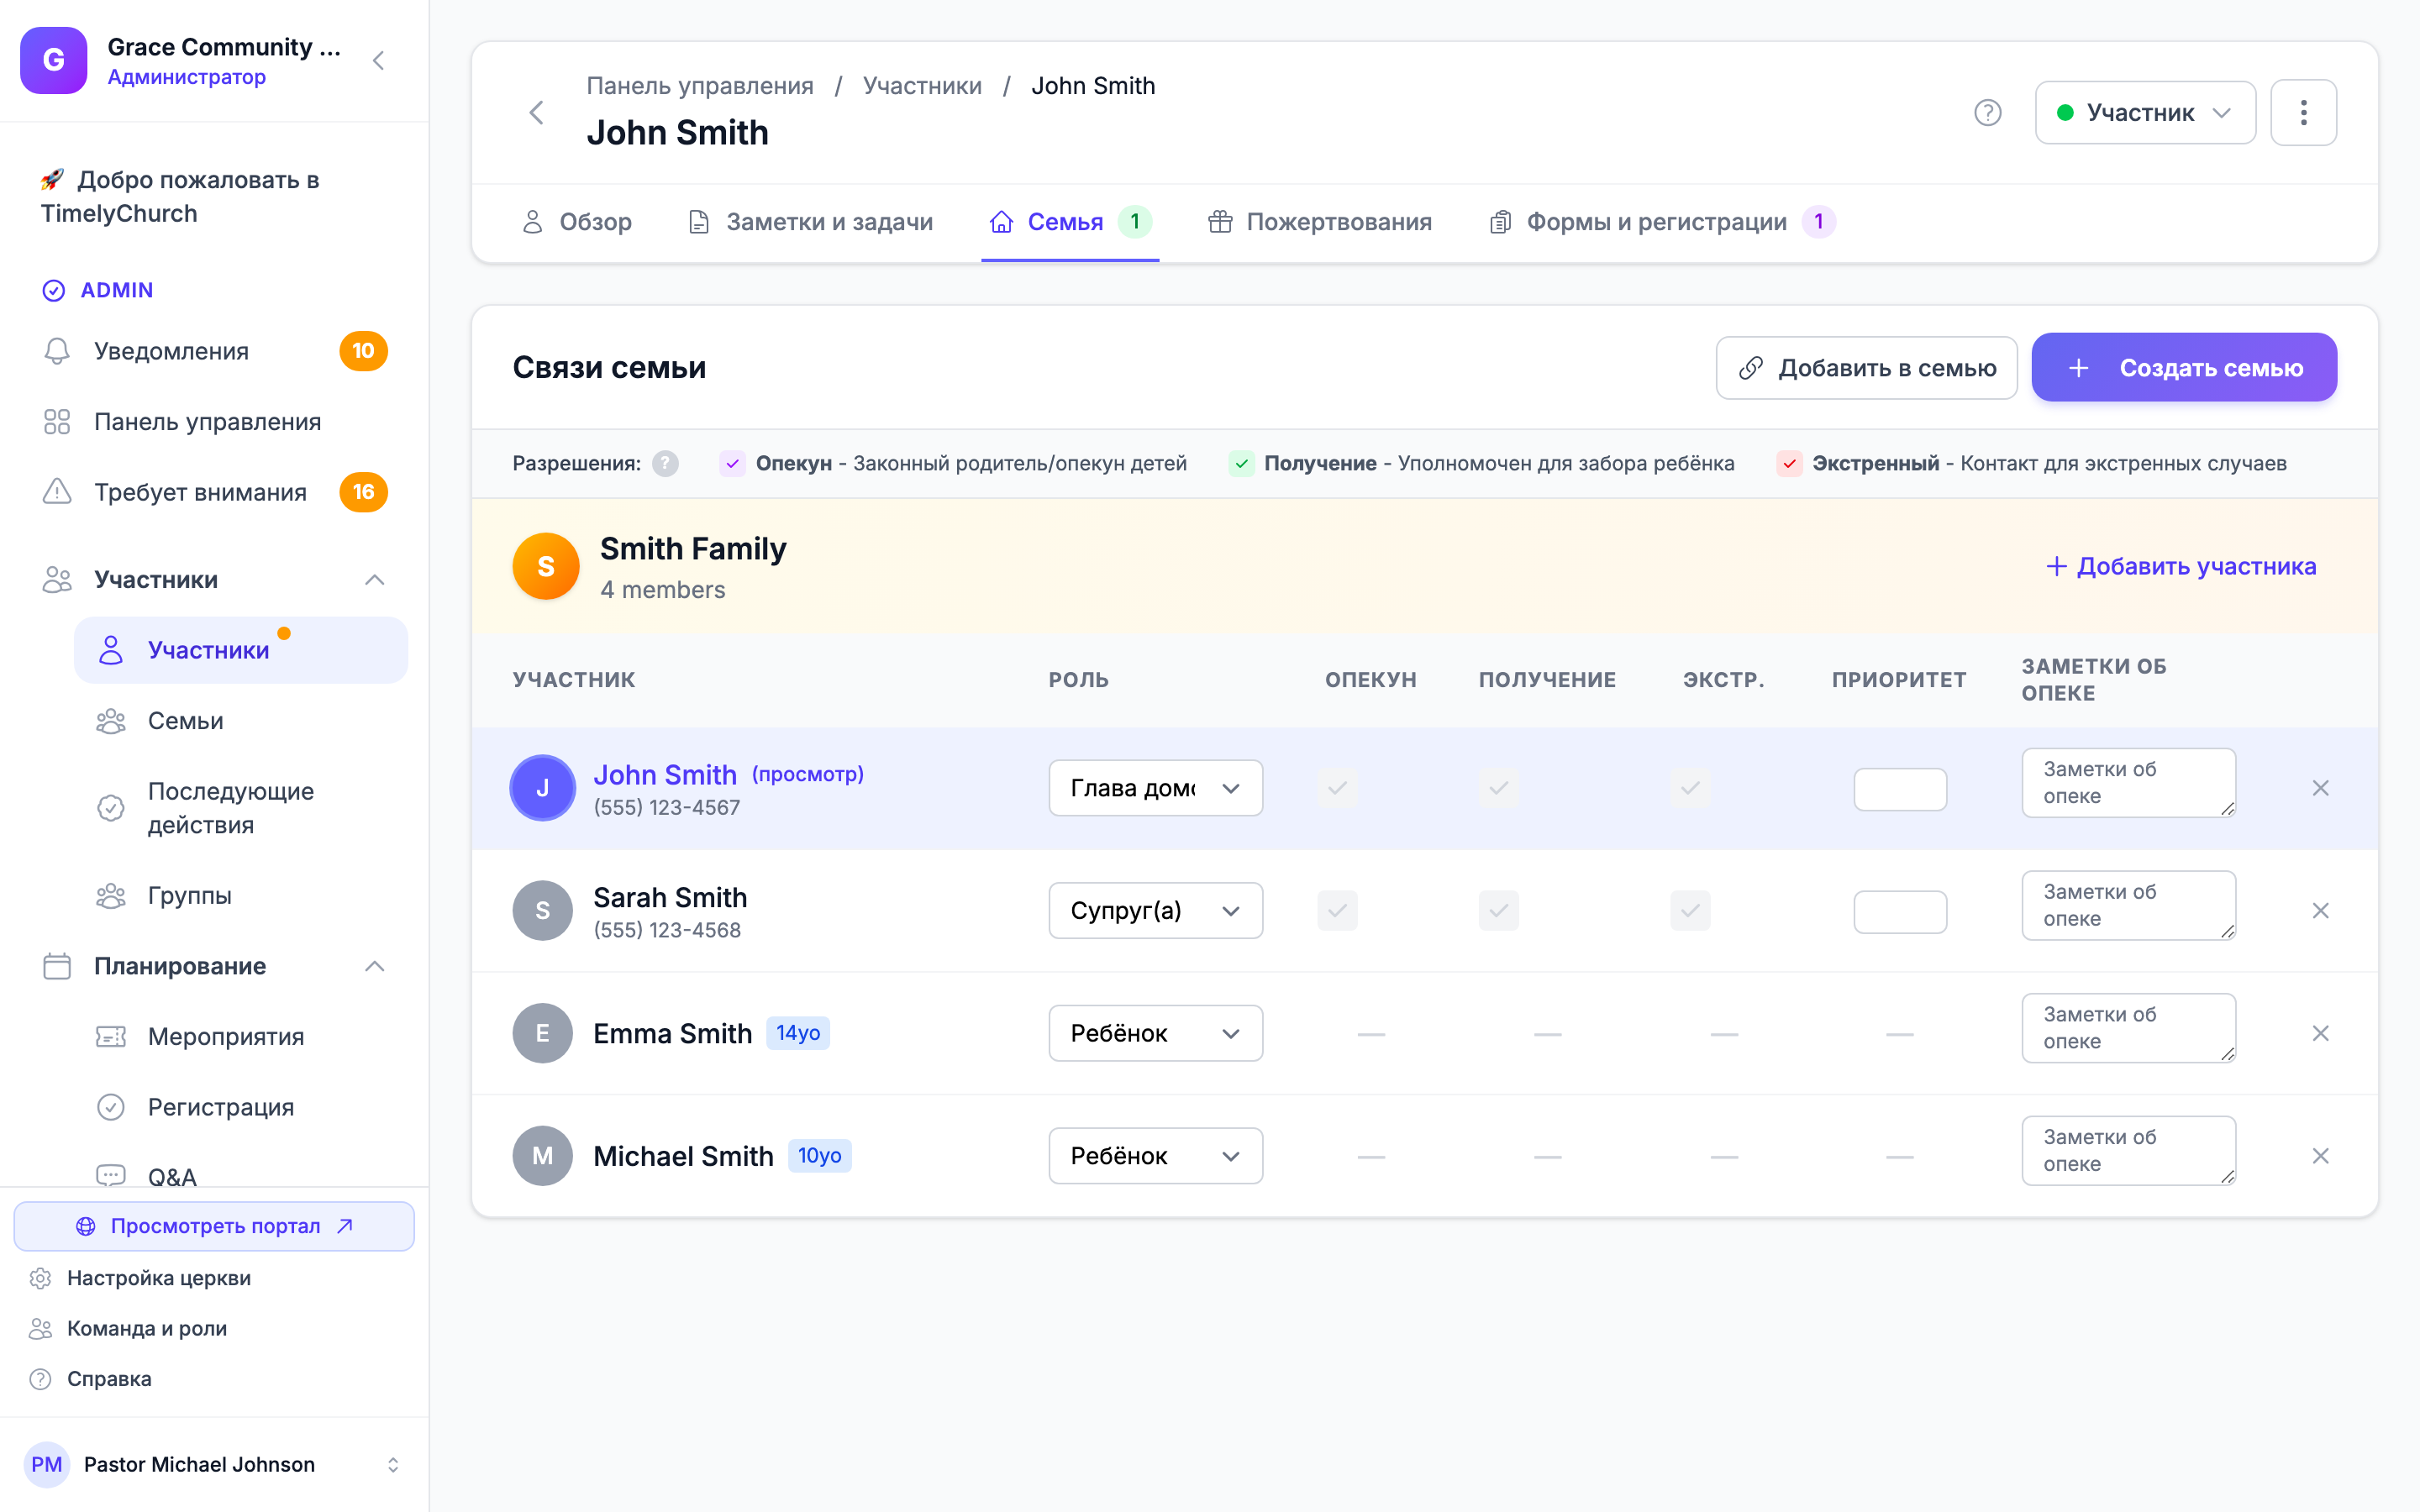This screenshot has height=1512, width=2420.
Task: Select Участники sub-item in sidebar
Action: click(x=240, y=650)
